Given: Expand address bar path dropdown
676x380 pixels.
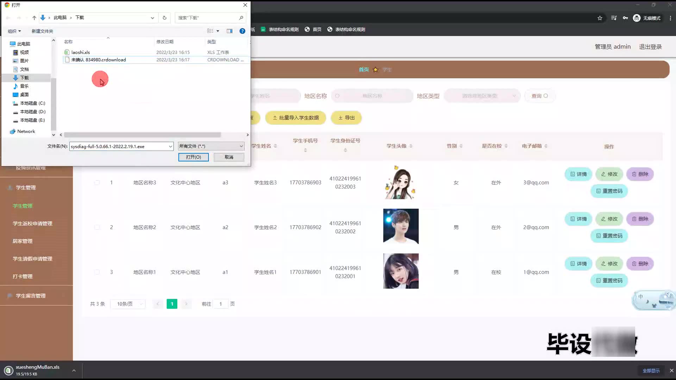Looking at the screenshot, I should 152,18.
